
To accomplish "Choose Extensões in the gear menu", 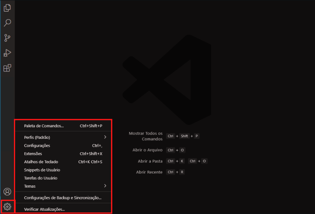I will click(33, 154).
